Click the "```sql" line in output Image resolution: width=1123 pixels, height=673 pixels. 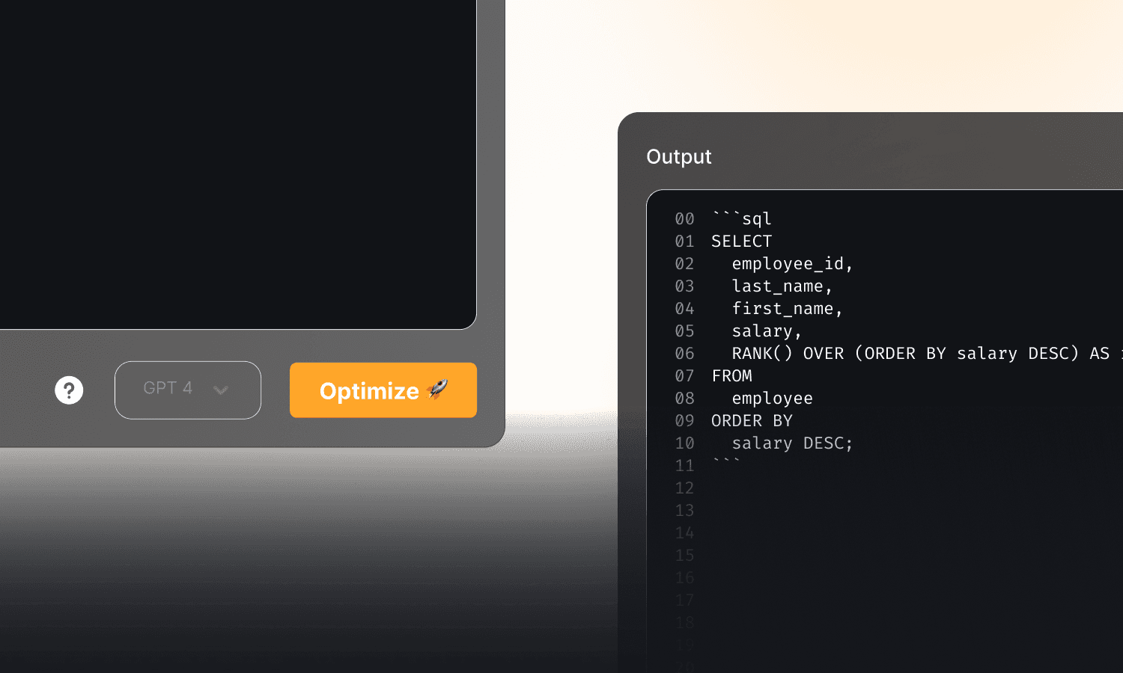tap(742, 218)
